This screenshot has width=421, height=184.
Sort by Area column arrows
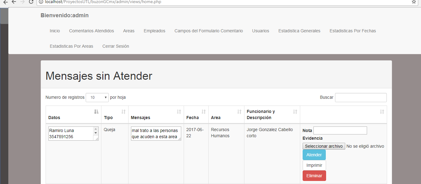[239, 112]
